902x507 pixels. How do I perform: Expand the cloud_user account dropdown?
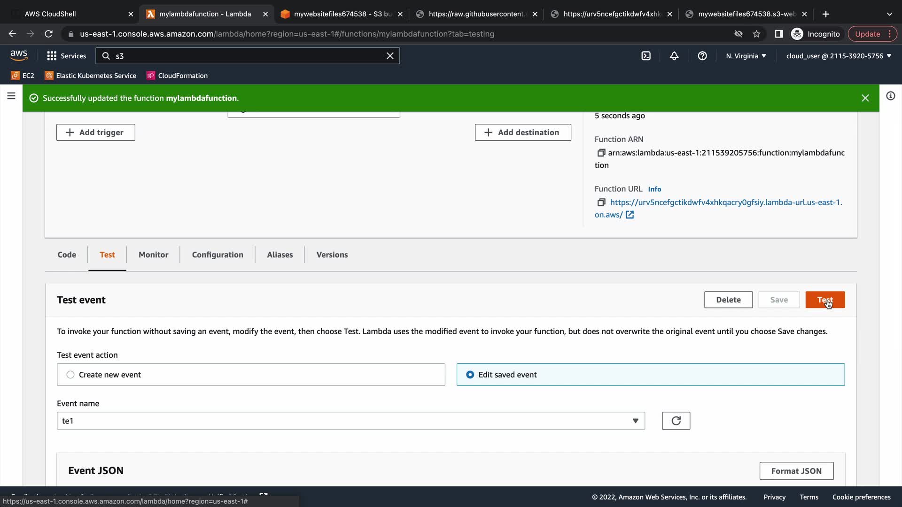pos(838,56)
